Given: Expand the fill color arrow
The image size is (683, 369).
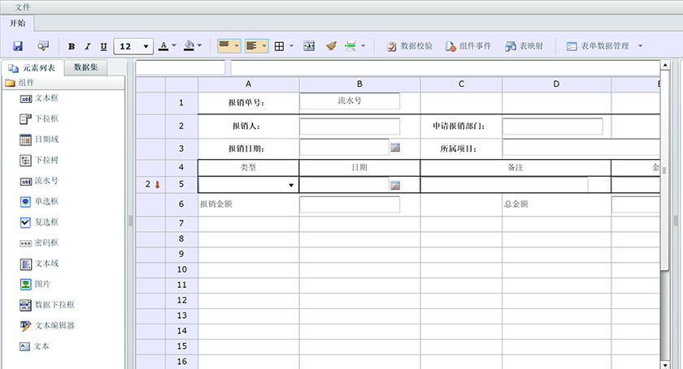Looking at the screenshot, I should point(199,45).
